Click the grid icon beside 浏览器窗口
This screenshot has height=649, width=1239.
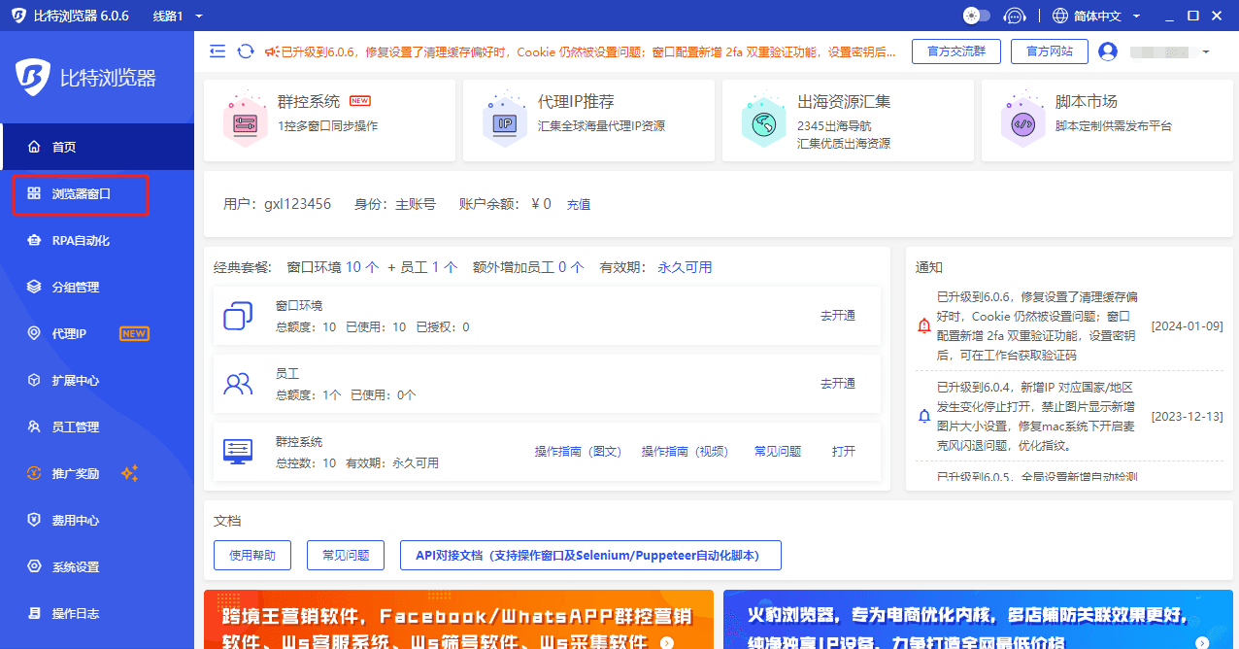pos(34,193)
